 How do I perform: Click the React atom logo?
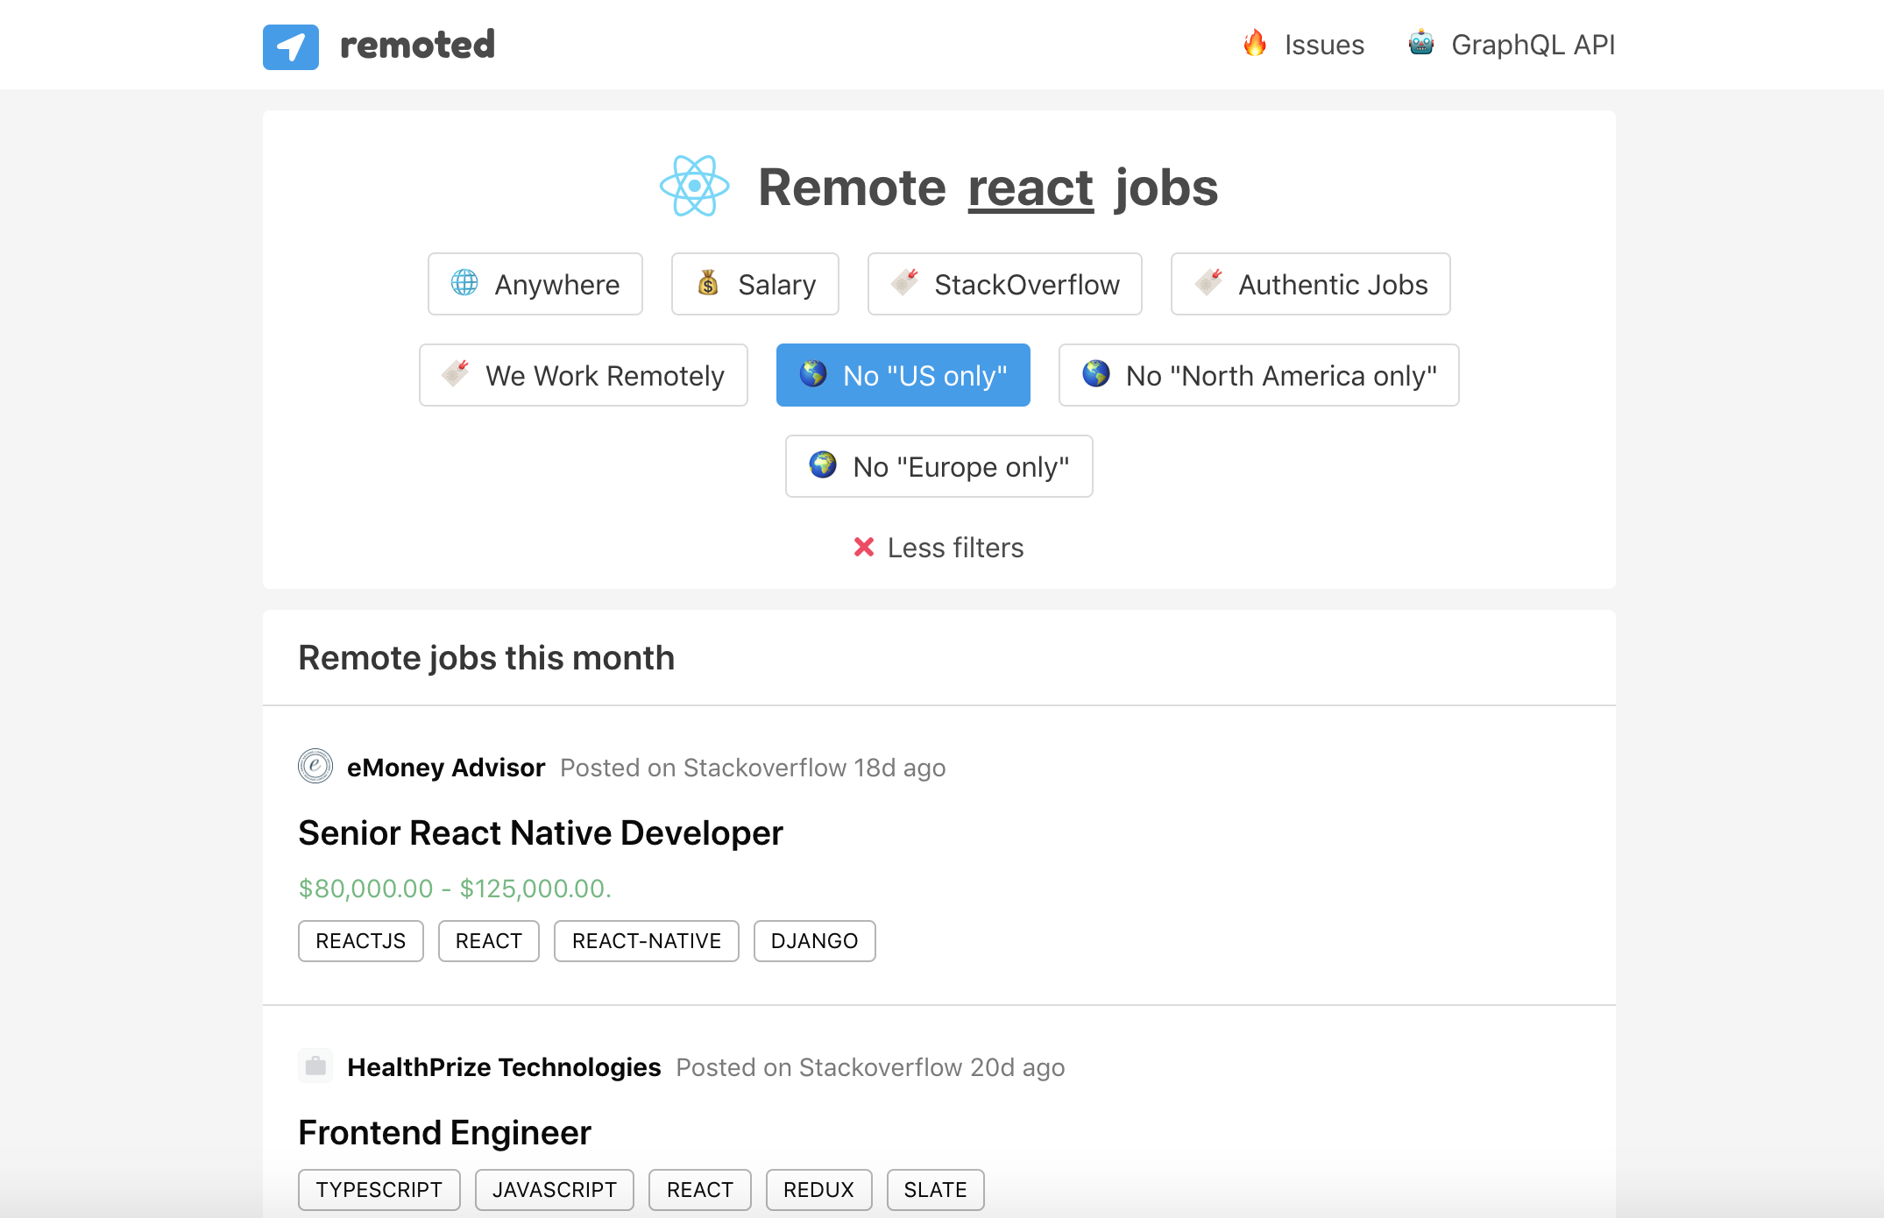pyautogui.click(x=695, y=187)
